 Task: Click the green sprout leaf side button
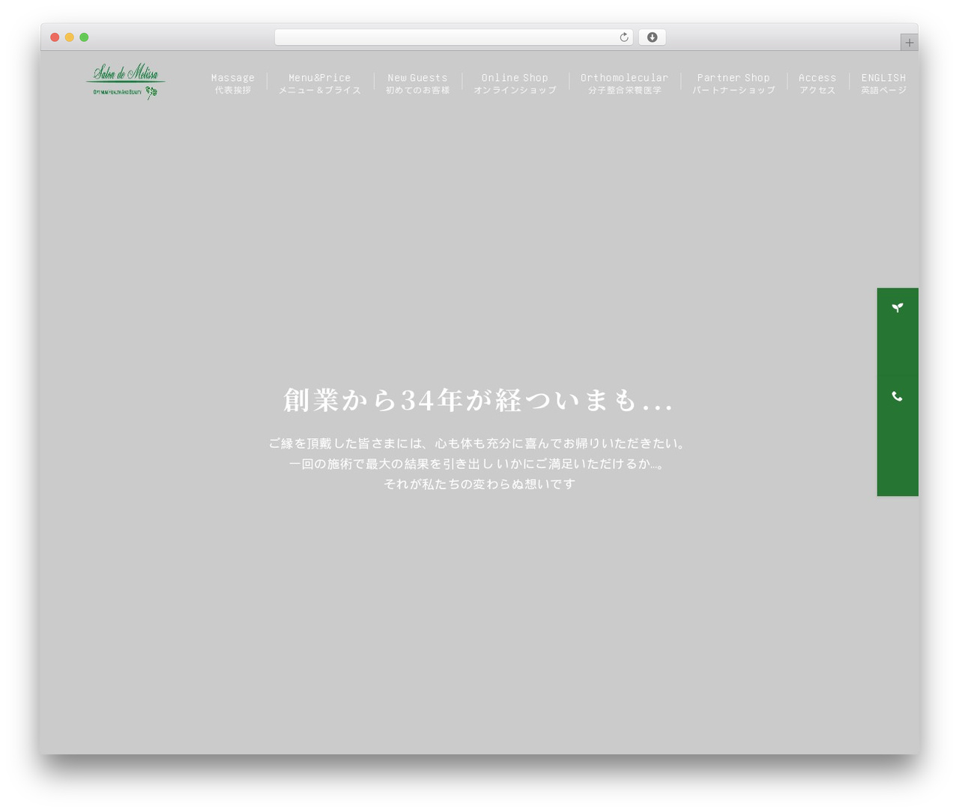coord(898,331)
